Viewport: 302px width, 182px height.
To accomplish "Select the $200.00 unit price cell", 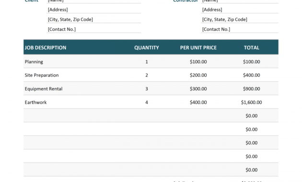I will pyautogui.click(x=198, y=75).
